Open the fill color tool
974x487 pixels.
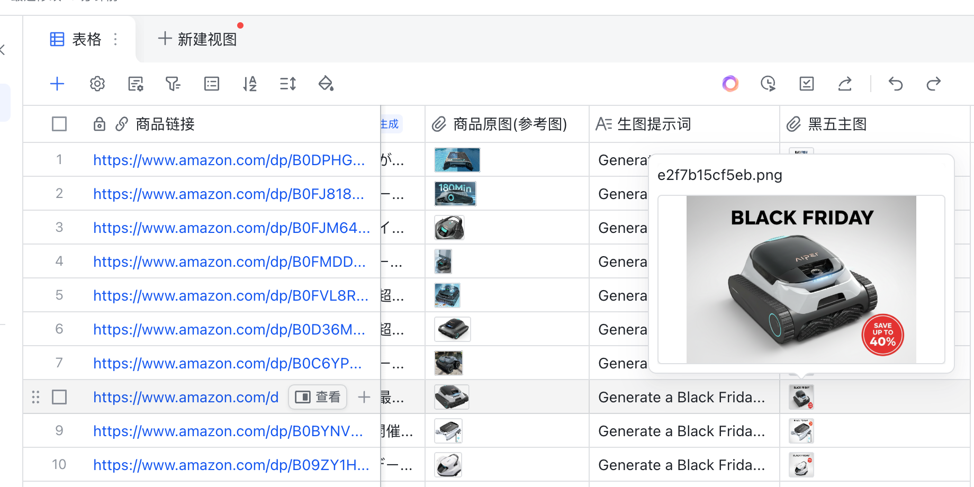tap(326, 84)
